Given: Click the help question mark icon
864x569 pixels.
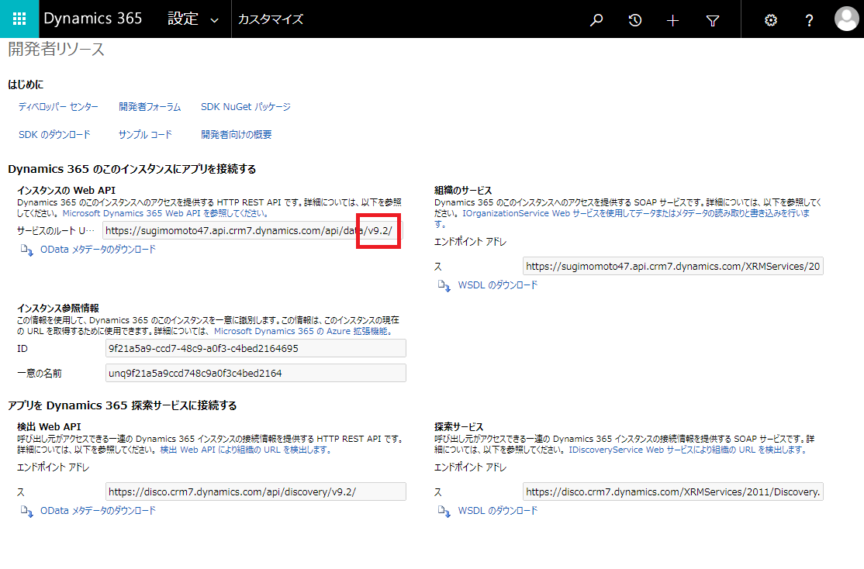Looking at the screenshot, I should [x=809, y=21].
